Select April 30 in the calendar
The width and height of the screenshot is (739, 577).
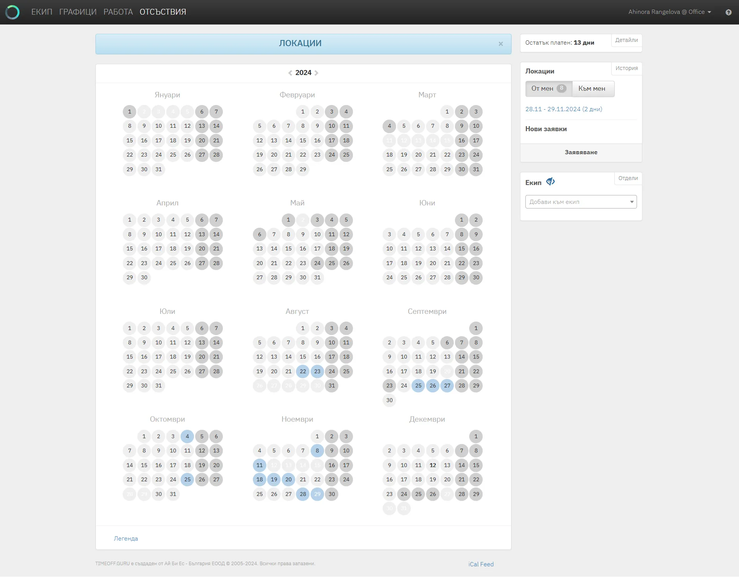tap(144, 278)
